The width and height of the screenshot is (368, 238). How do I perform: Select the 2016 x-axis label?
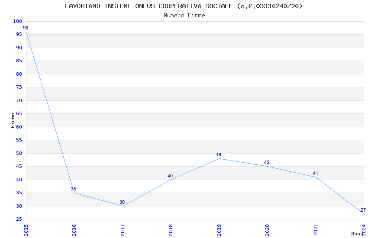coord(74,230)
